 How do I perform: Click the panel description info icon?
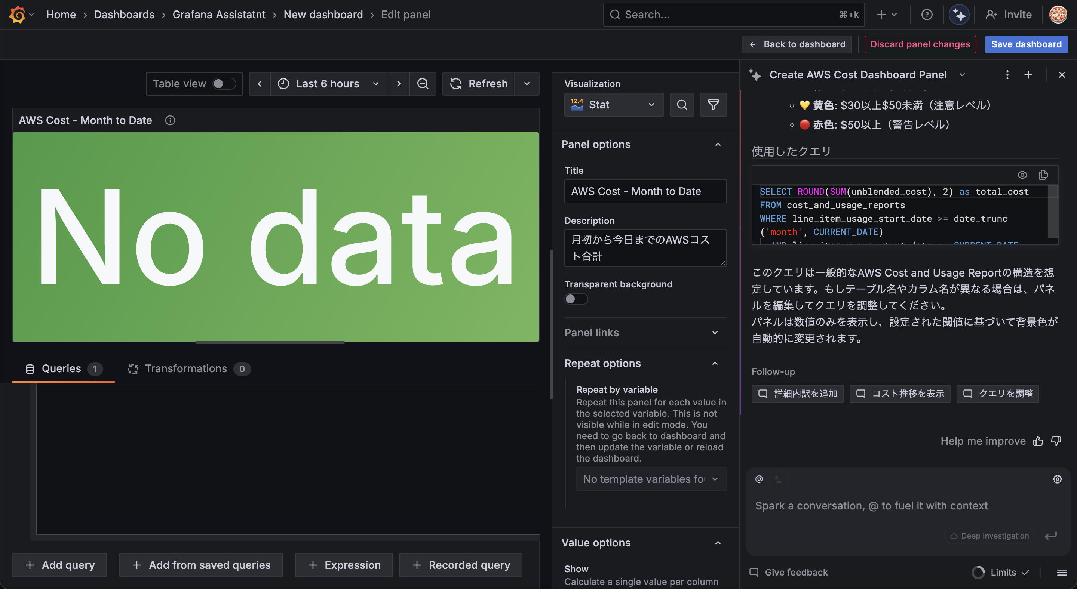click(170, 121)
